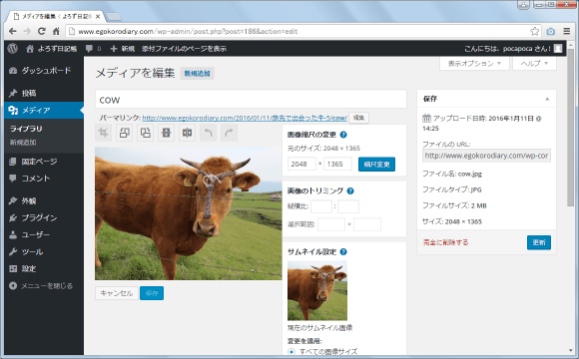Flip image vertically icon
Screen dimensions: 579x359
pos(166,133)
